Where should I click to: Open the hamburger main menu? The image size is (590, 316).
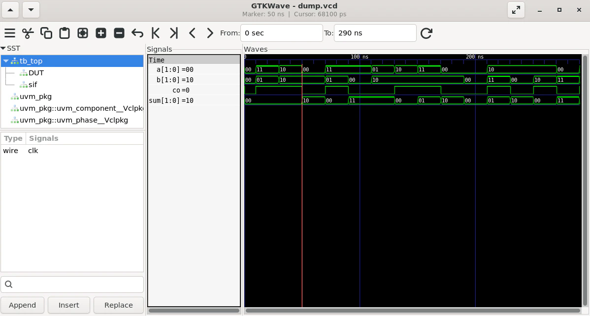point(10,33)
